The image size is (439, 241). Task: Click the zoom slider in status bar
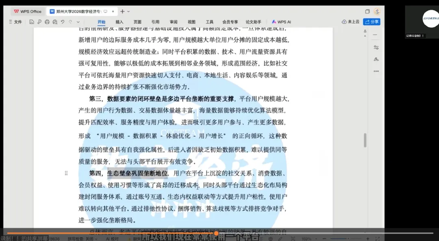pyautogui.click(x=346, y=239)
